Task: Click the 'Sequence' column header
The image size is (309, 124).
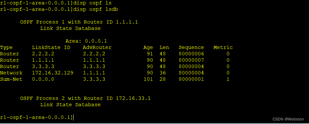Action: 191,47
